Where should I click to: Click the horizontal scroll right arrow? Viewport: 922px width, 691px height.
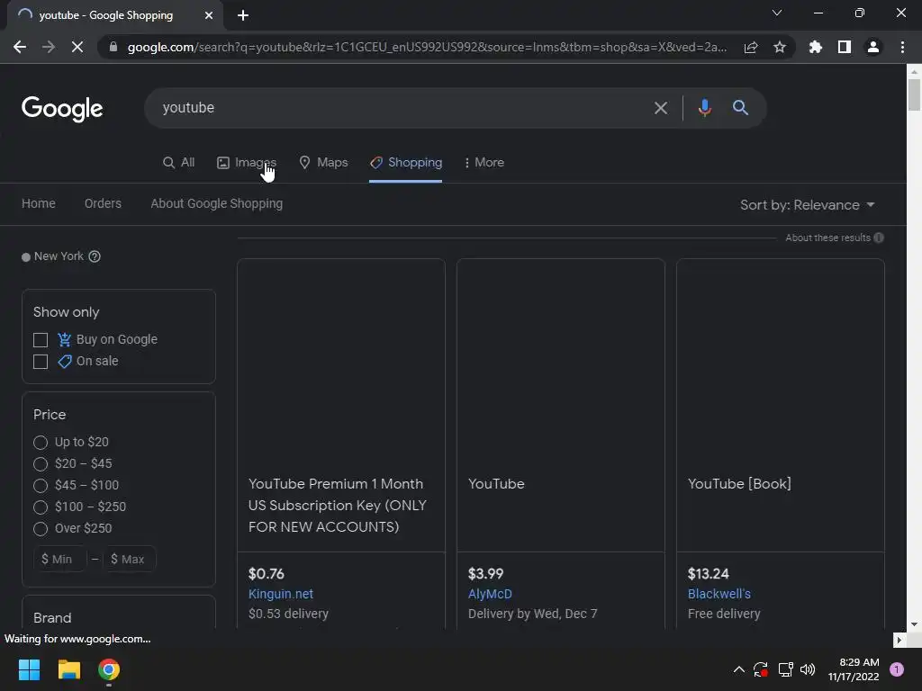(899, 640)
